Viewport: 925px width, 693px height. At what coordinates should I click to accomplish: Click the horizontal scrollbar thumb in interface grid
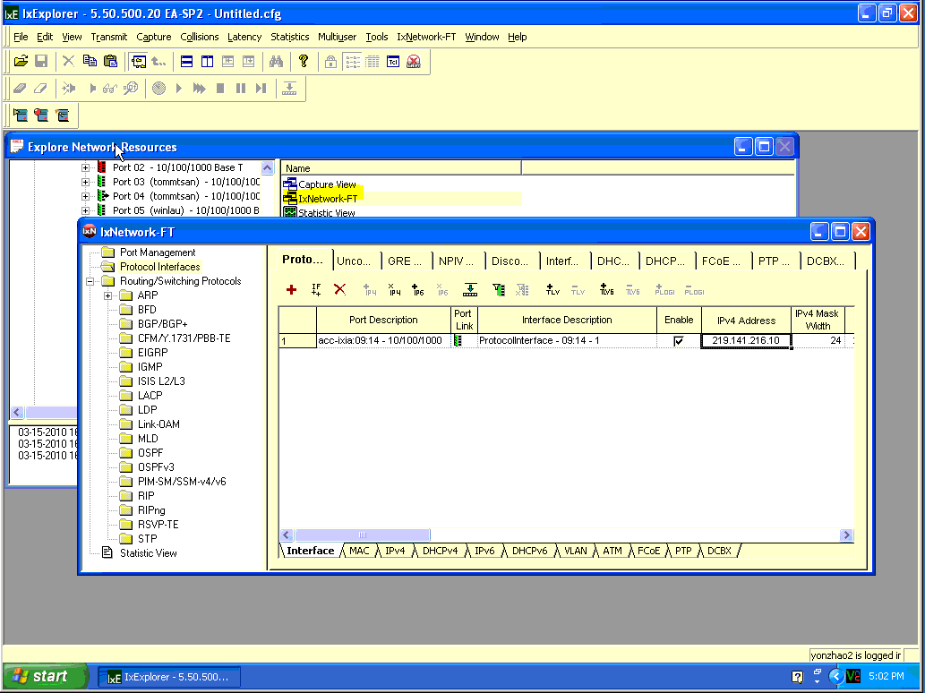click(x=363, y=535)
